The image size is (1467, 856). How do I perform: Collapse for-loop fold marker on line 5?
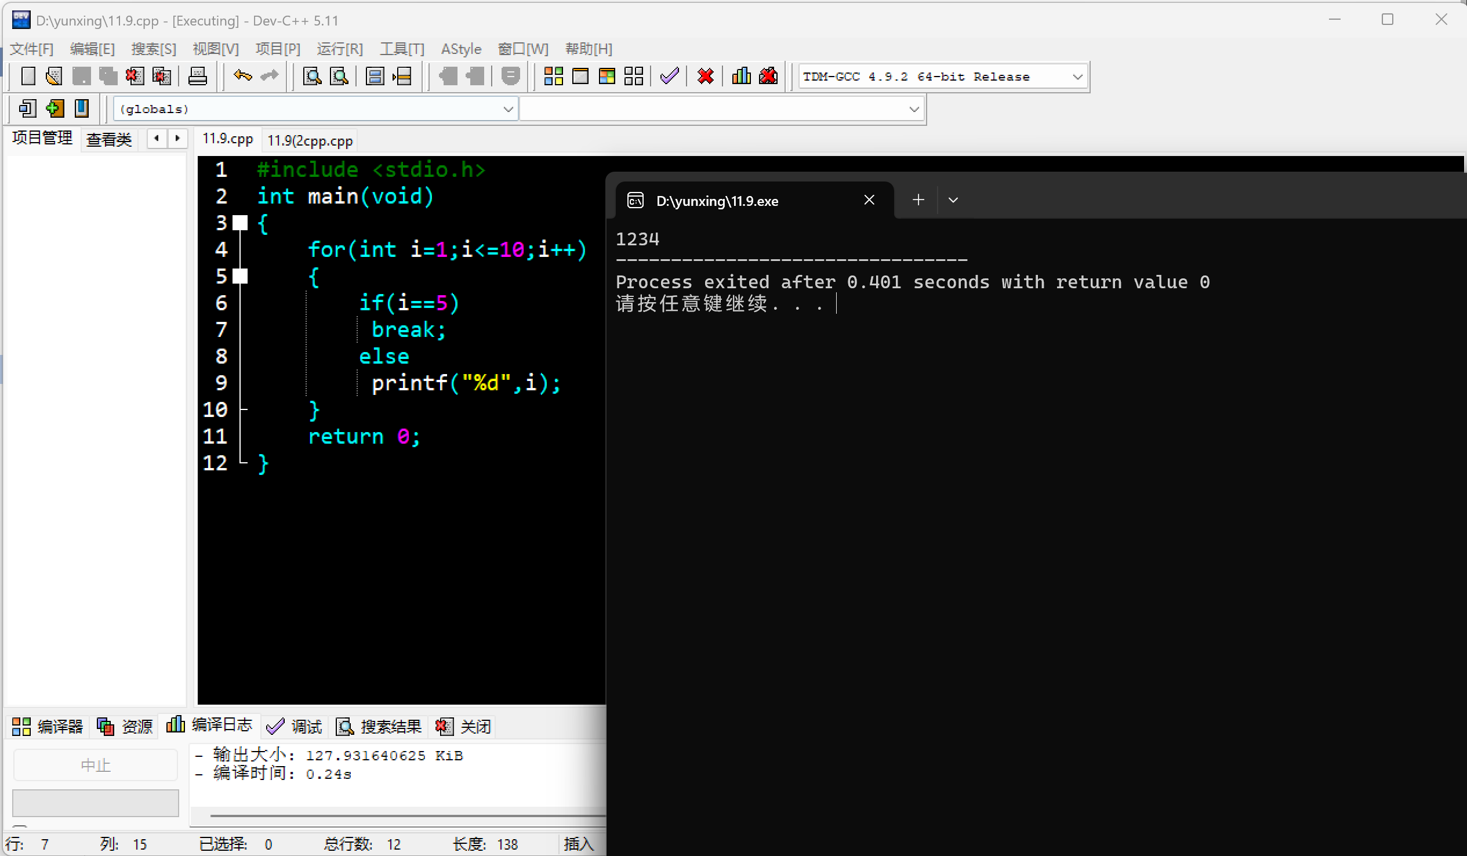[x=240, y=276]
